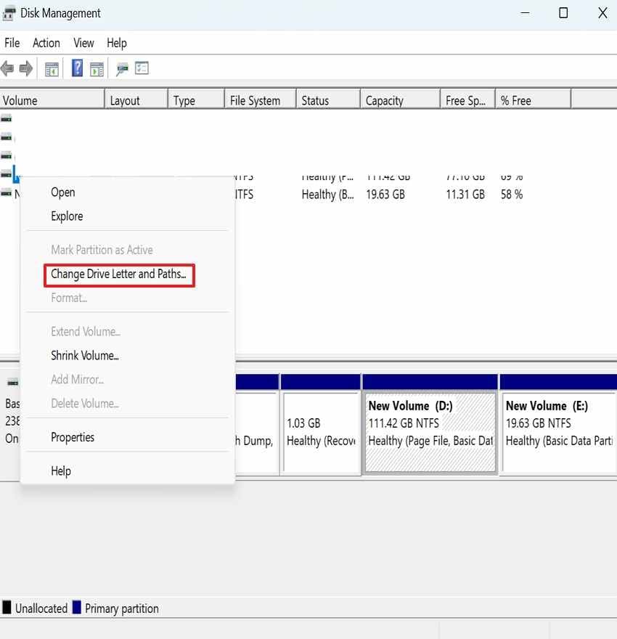The image size is (617, 639).
Task: Select the third volume drive icon in list
Action: click(x=6, y=155)
